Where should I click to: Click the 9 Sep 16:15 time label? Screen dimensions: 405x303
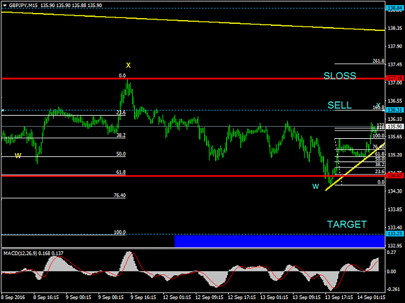point(143,297)
